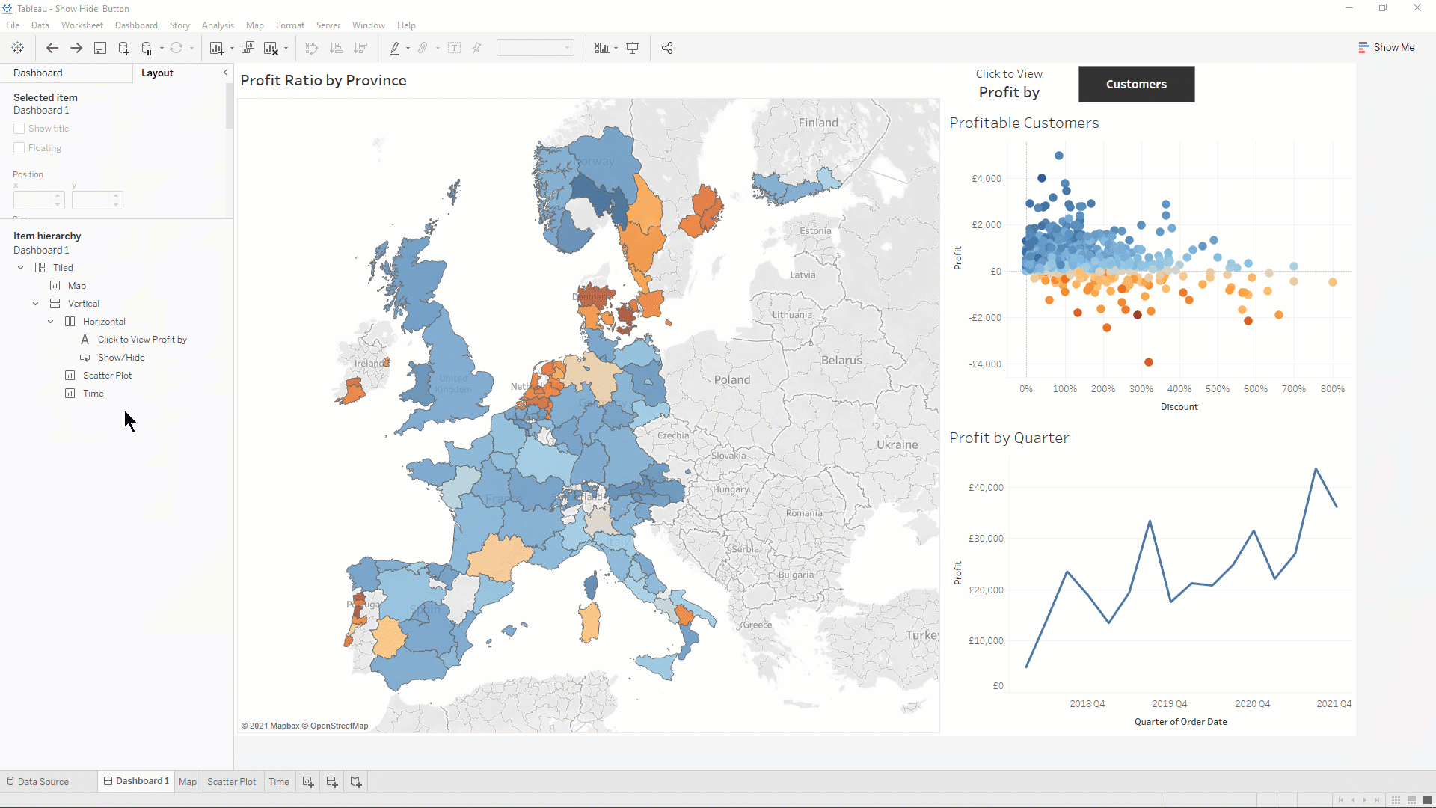Click the Share workbook icon
Viewport: 1436px width, 808px height.
click(667, 48)
